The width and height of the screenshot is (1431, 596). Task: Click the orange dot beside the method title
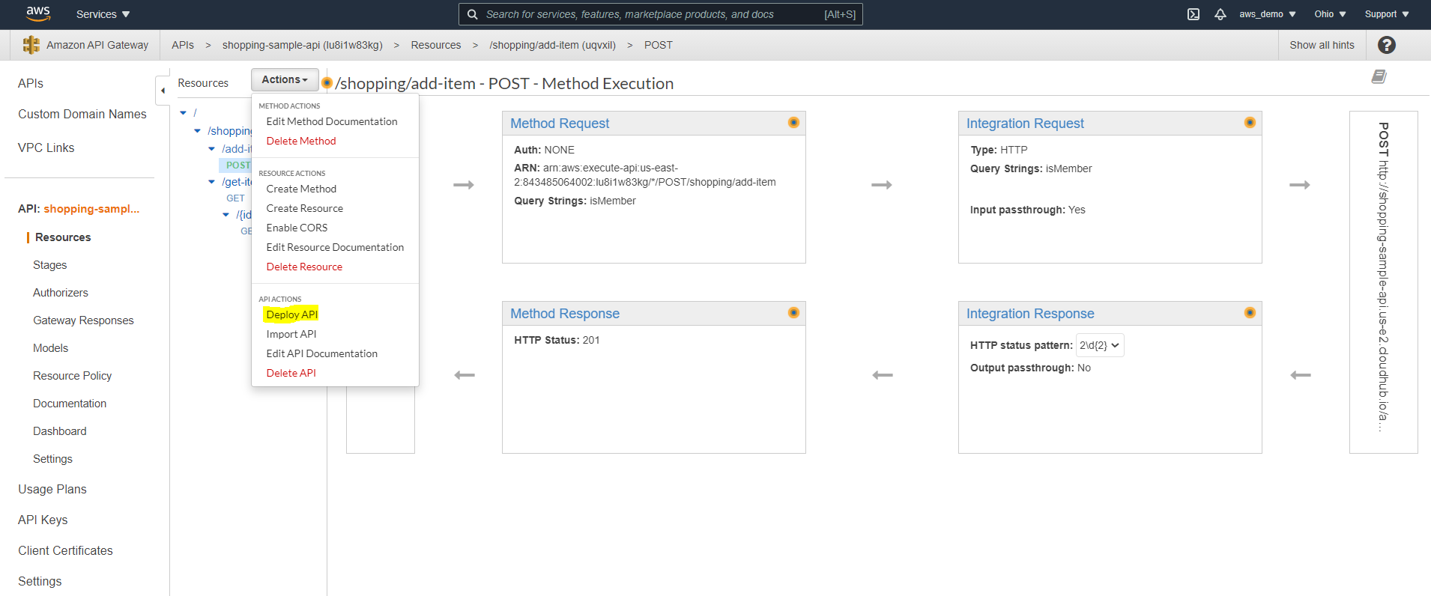tap(327, 83)
